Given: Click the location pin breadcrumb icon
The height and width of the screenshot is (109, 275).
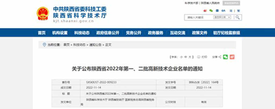Looking at the screenshot, I should point(44,45).
